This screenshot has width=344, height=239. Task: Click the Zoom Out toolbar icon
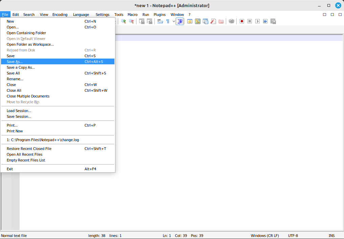(131, 21)
